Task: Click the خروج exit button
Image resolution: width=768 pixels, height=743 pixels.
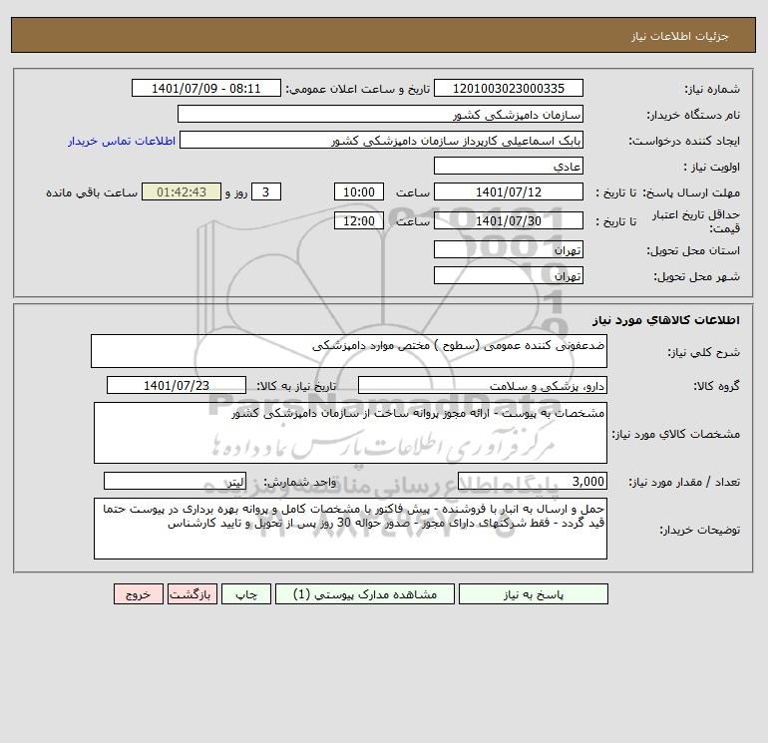Action: click(138, 594)
